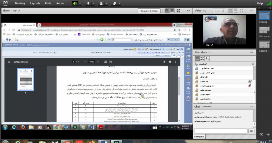272x143 pixels.
Task: Open the Audio menu
Action: click(x=60, y=3)
